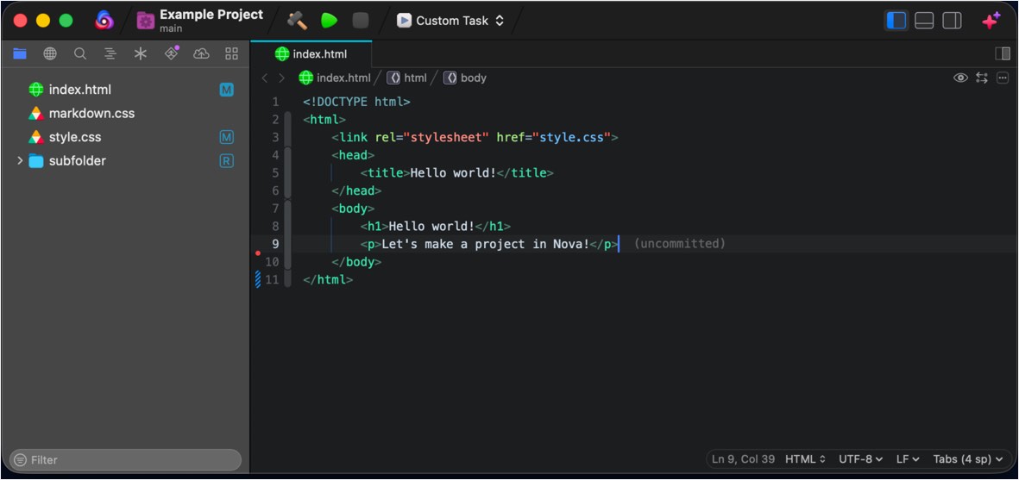Click the stylesheet link tag line

click(x=475, y=138)
